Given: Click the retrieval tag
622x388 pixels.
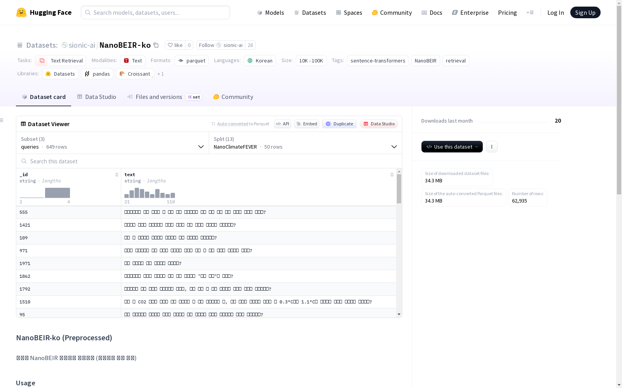Looking at the screenshot, I should tap(456, 61).
